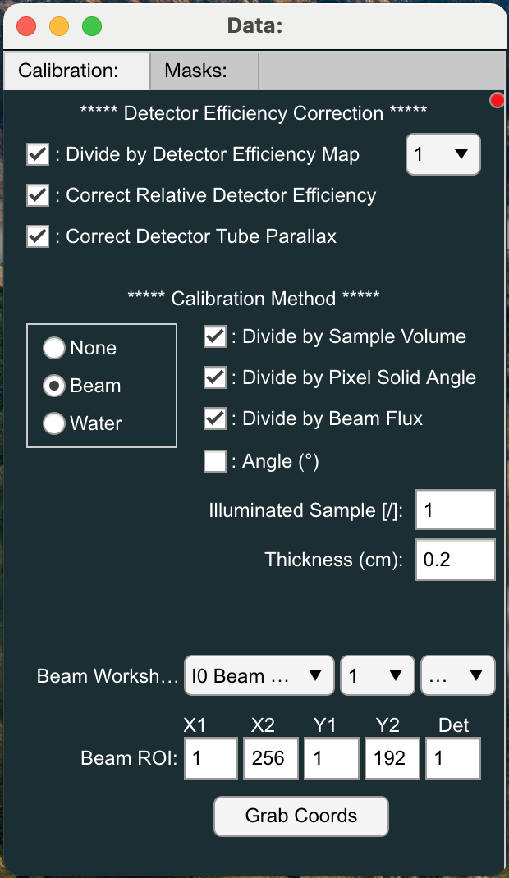Disable Correct Relative Detector Efficiency
The height and width of the screenshot is (878, 509).
tap(38, 195)
